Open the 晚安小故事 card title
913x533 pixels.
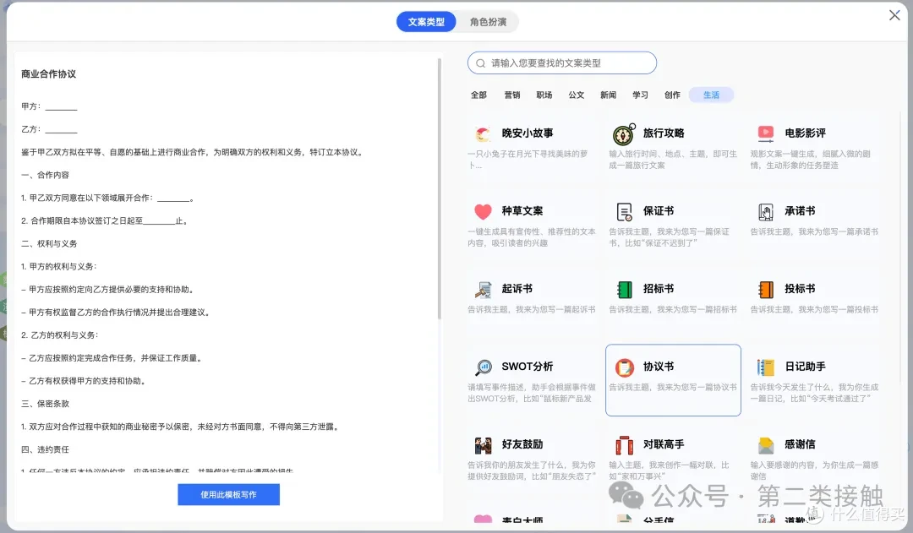pyautogui.click(x=527, y=133)
